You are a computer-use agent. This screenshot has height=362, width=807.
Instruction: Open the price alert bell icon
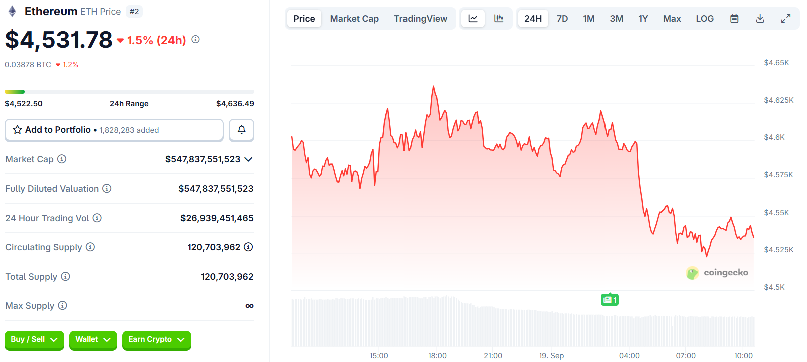pyautogui.click(x=241, y=130)
